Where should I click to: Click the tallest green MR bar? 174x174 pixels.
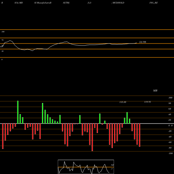pyautogui.click(x=18, y=112)
